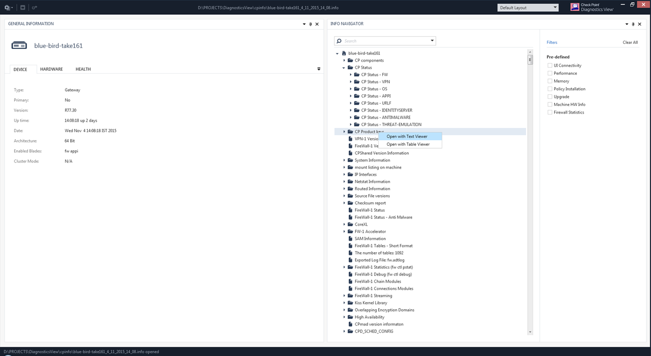Select CPmad version informaton item

(x=379, y=324)
